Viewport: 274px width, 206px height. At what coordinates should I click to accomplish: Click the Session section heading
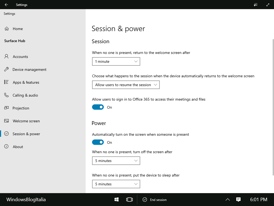[101, 41]
